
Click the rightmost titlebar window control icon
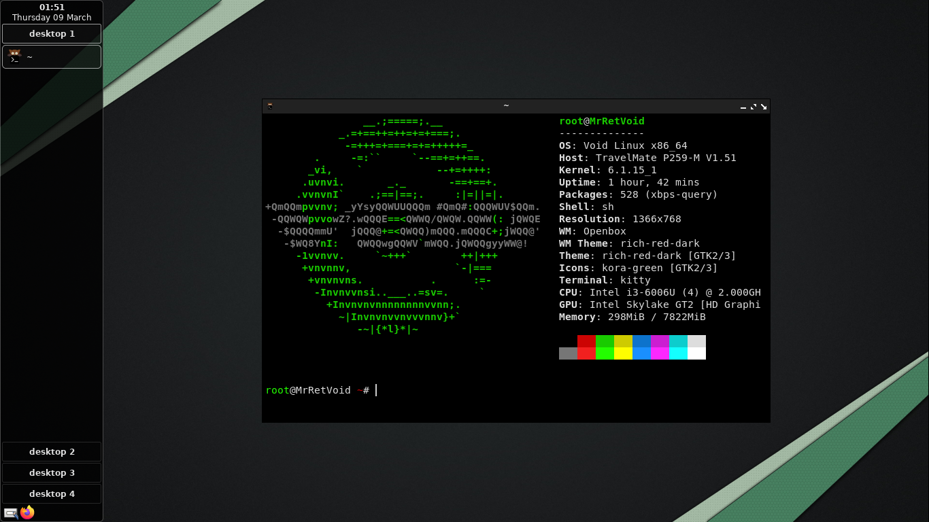click(764, 107)
